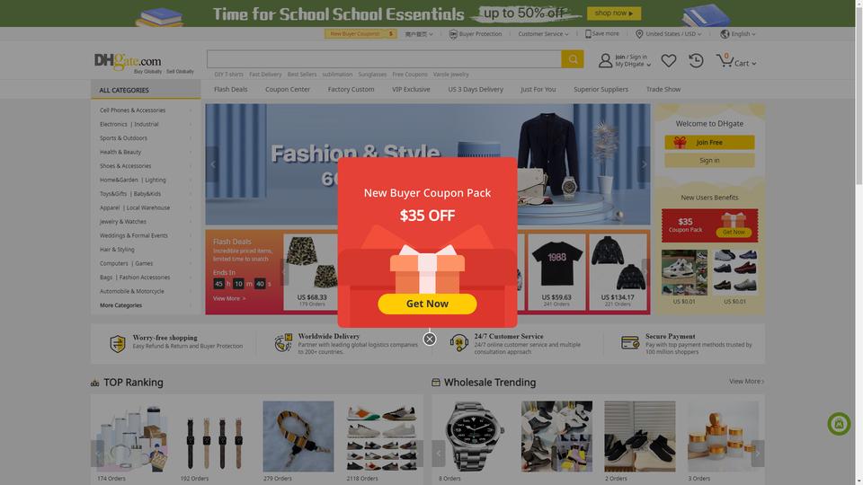Open the Rolex-style watch thumbnail in Wholesale Trending
The width and height of the screenshot is (863, 485).
pos(474,436)
